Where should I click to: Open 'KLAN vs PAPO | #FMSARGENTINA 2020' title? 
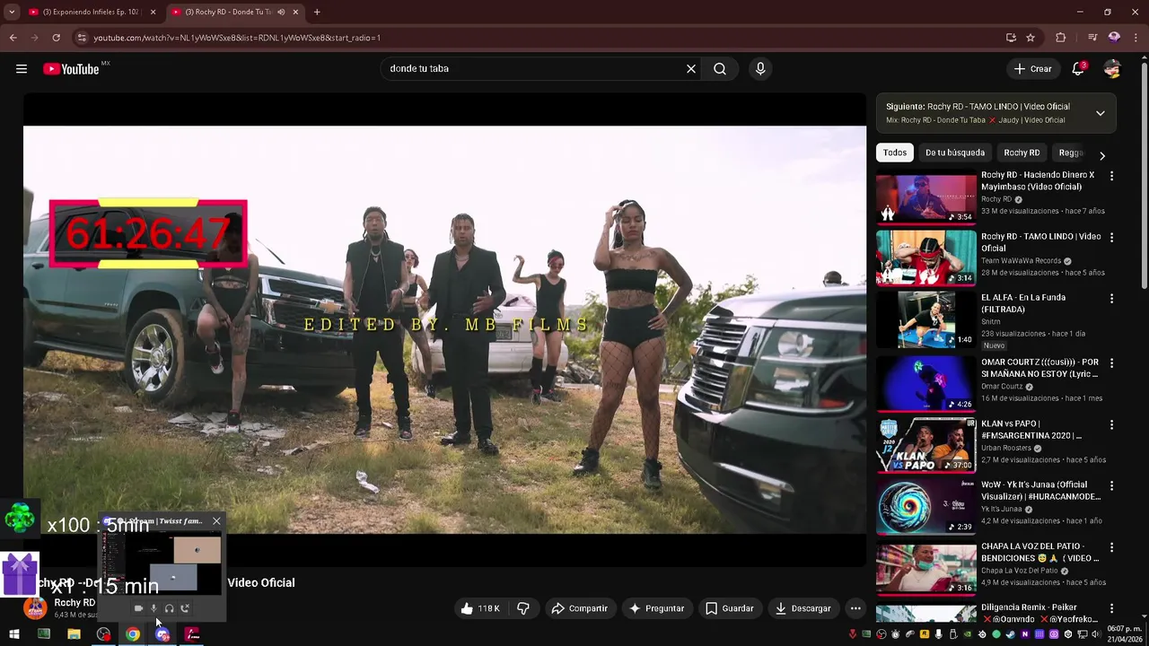click(x=1031, y=429)
